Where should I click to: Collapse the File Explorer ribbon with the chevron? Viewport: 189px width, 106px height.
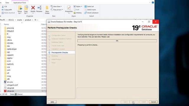[150, 2]
